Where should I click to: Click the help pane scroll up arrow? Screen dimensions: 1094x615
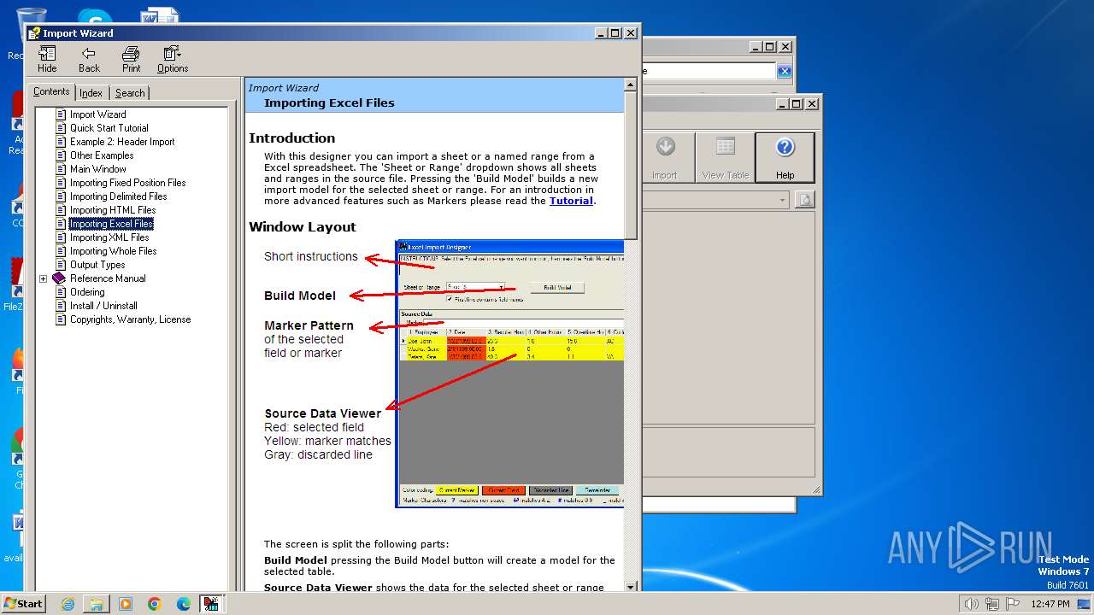[x=631, y=85]
